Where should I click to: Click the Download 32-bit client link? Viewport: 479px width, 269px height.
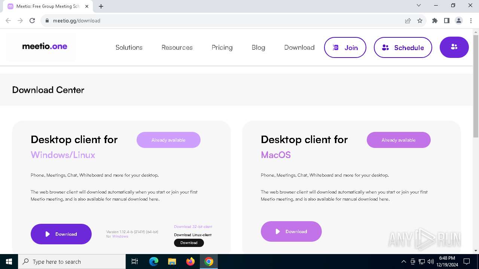pyautogui.click(x=193, y=227)
